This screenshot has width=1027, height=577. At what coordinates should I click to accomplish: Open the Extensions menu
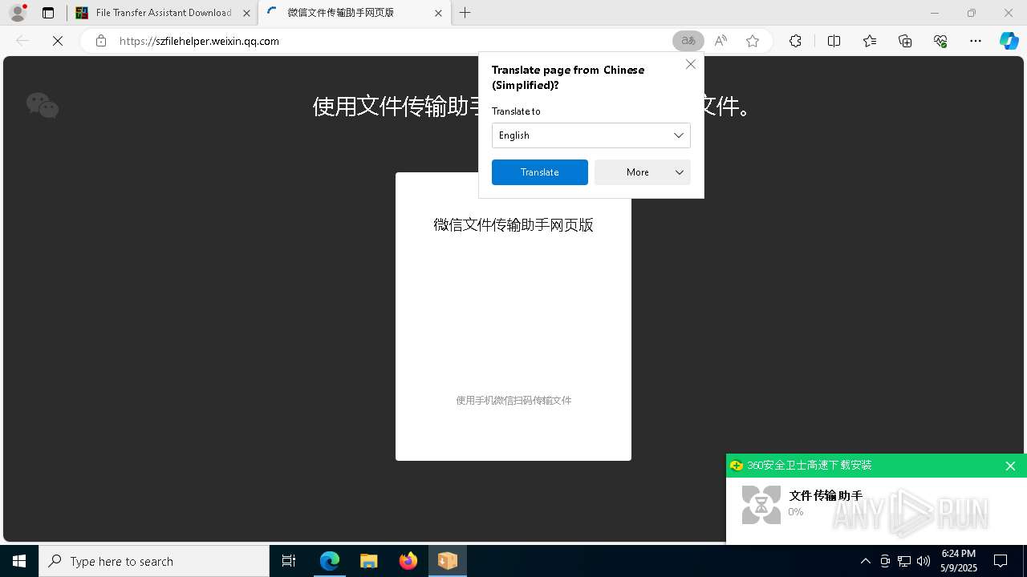(x=795, y=41)
